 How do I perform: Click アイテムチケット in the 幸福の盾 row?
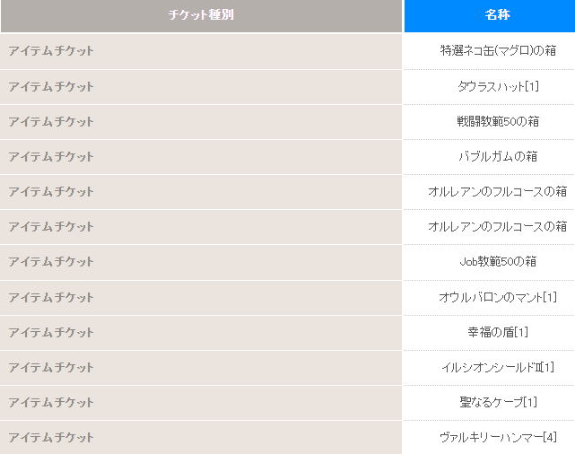pyautogui.click(x=51, y=332)
